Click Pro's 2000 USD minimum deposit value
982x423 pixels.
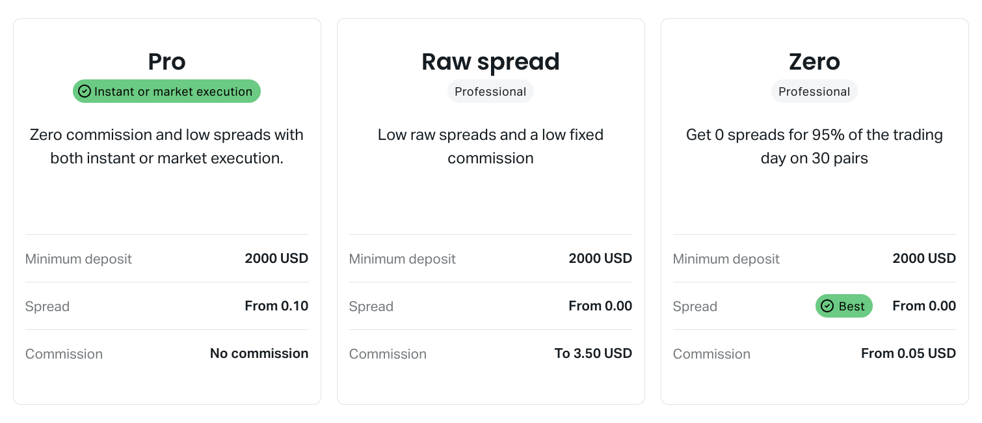pyautogui.click(x=276, y=258)
